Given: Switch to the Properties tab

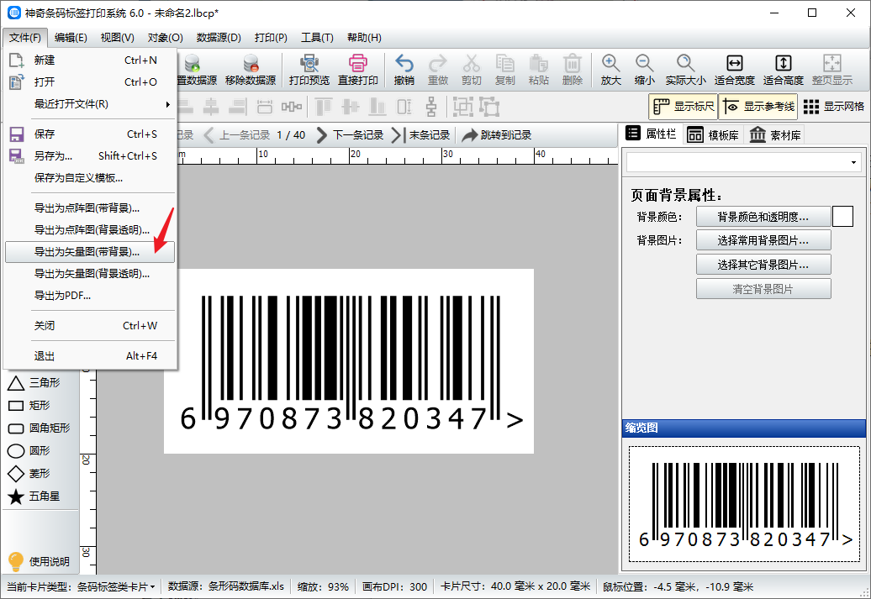Looking at the screenshot, I should coord(651,134).
